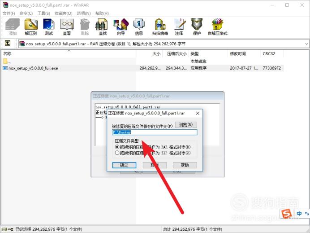
Task: Click the 浏览(B) browse button
Action: pos(186,125)
